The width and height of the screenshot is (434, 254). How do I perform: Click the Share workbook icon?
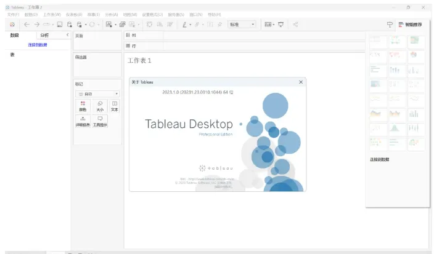coord(295,25)
